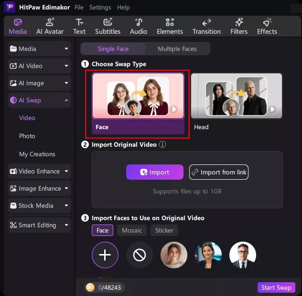This screenshot has width=302, height=296.
Task: Expand the Stock Media sidebar section
Action: (39, 205)
